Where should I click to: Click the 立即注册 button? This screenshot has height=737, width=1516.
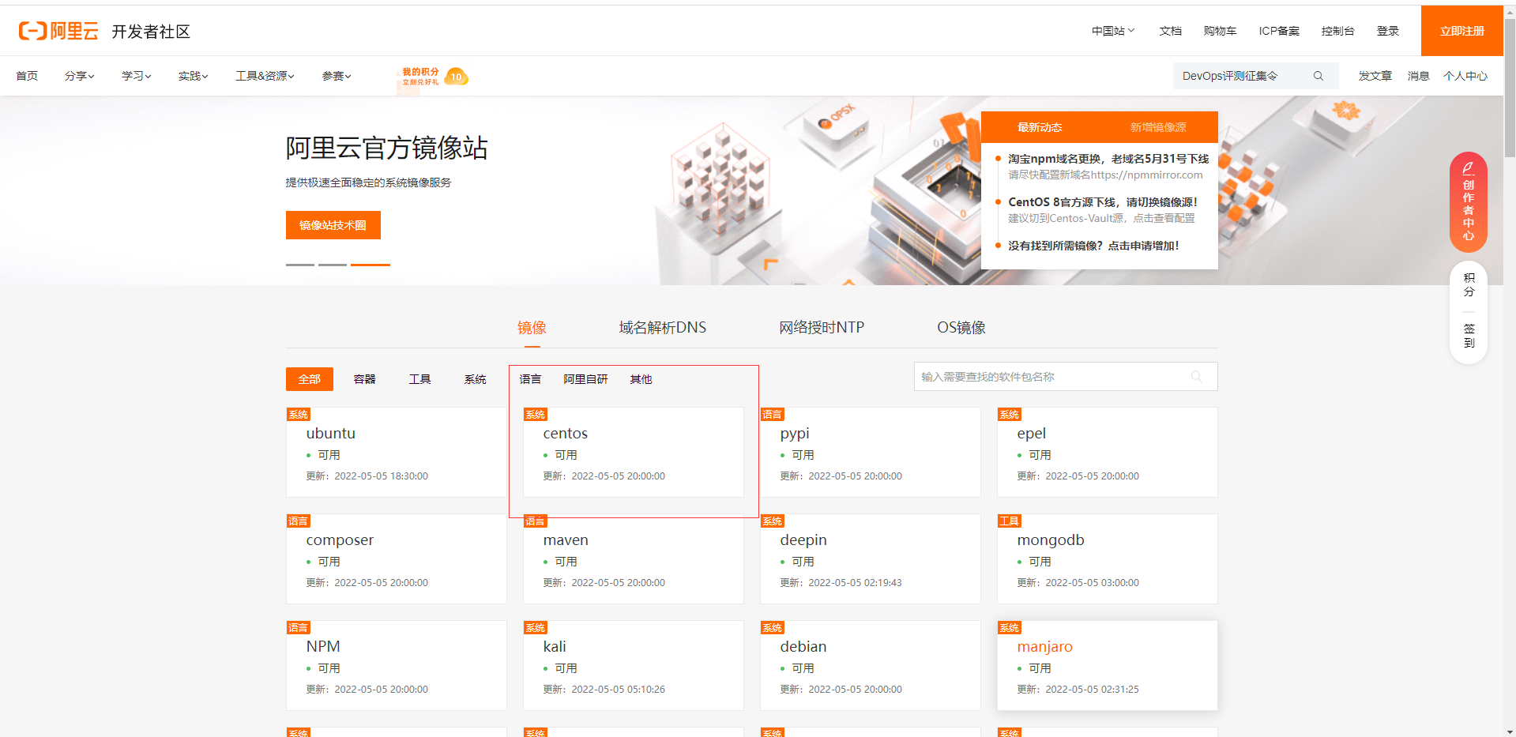(x=1461, y=31)
